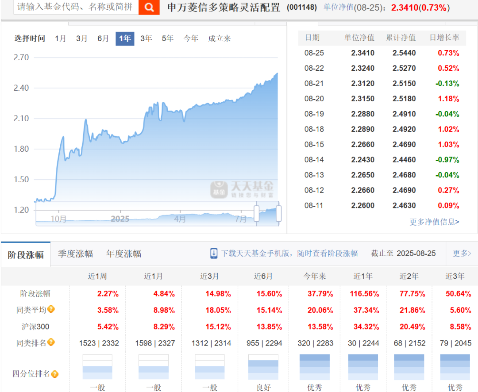Screen dimensions: 478x392
Task: Click 08-22 date row
Action: click(x=382, y=68)
